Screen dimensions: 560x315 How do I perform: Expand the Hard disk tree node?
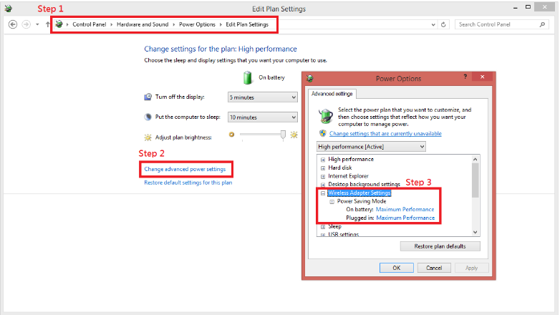click(x=323, y=168)
